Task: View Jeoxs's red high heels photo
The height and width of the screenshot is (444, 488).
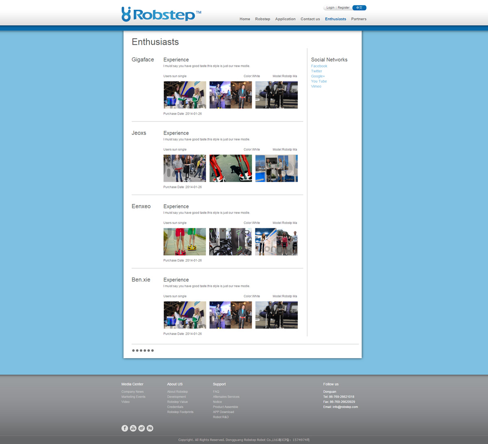Action: coord(231,168)
